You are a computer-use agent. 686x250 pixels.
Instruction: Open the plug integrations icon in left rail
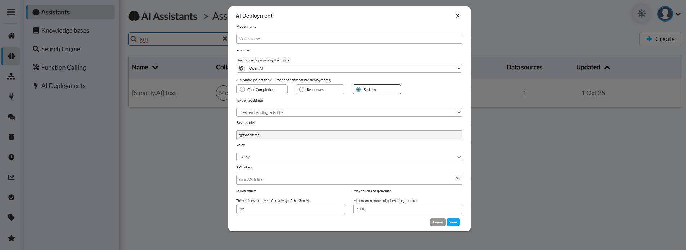pos(11,96)
